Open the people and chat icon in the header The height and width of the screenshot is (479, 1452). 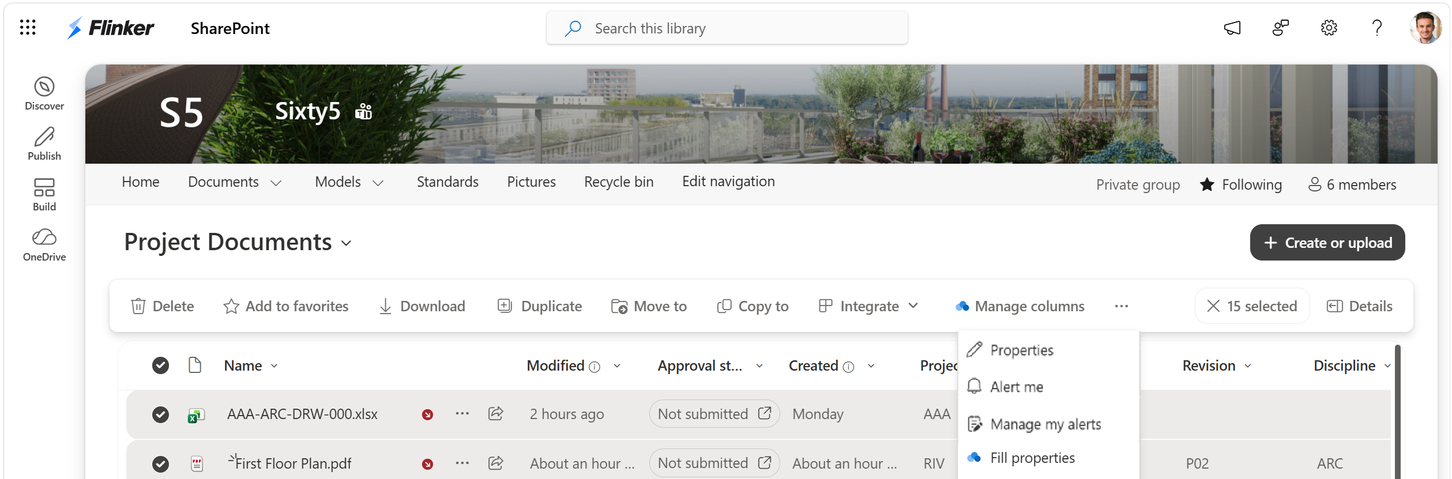(x=1281, y=28)
